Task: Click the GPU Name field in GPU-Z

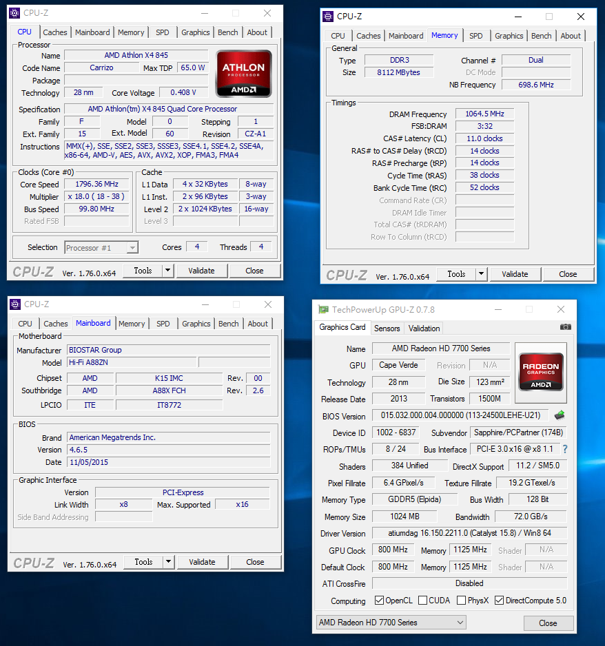Action: [441, 348]
